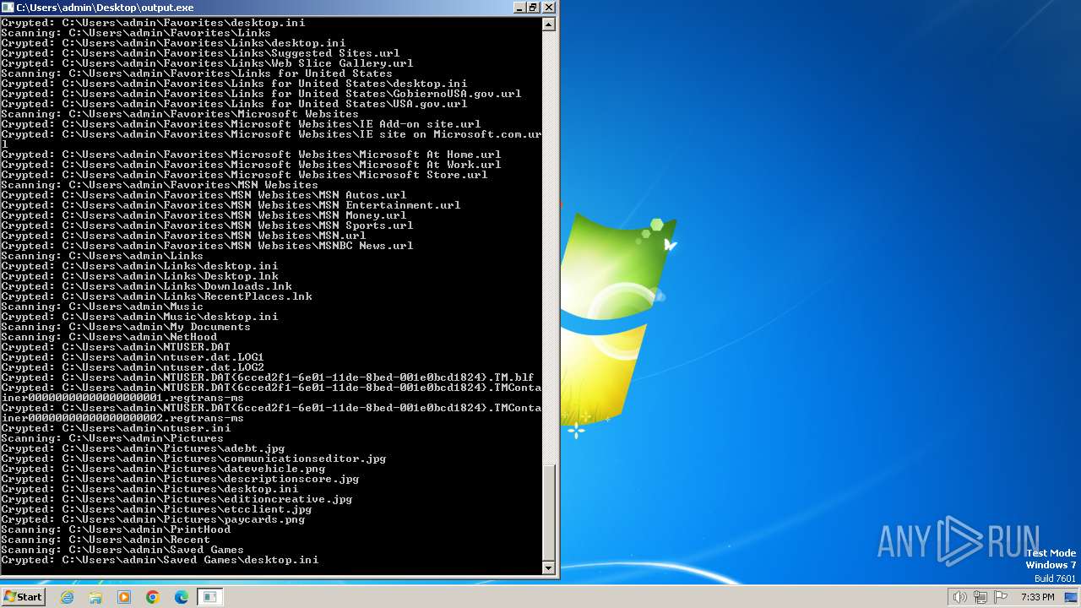This screenshot has width=1081, height=608.
Task: Click the line ending with etcclient.jpg
Action: click(x=156, y=509)
